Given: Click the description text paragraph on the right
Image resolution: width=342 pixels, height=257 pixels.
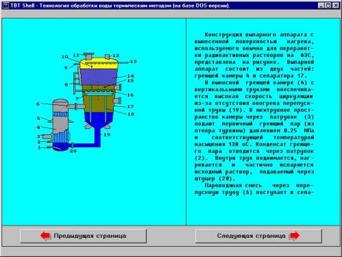Looking at the screenshot, I should (x=254, y=113).
